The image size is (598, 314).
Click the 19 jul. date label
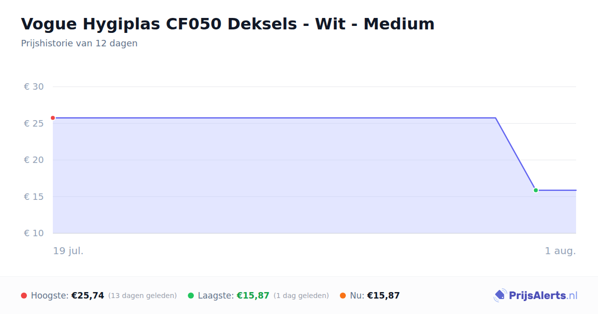pos(68,251)
